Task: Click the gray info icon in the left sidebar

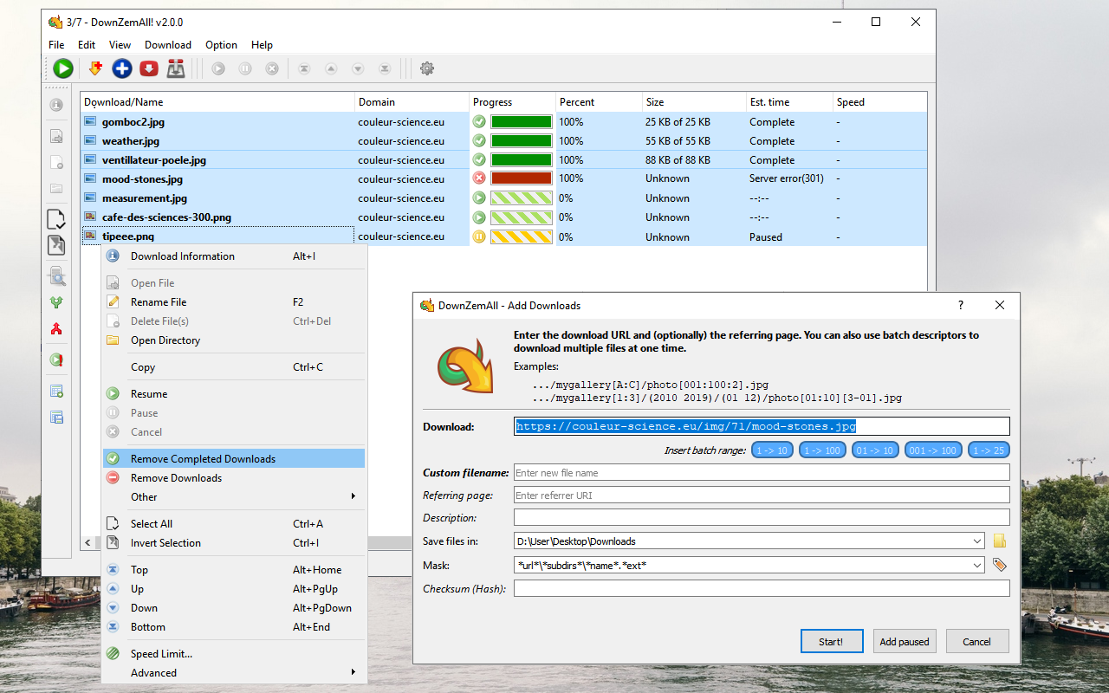Action: pyautogui.click(x=56, y=105)
